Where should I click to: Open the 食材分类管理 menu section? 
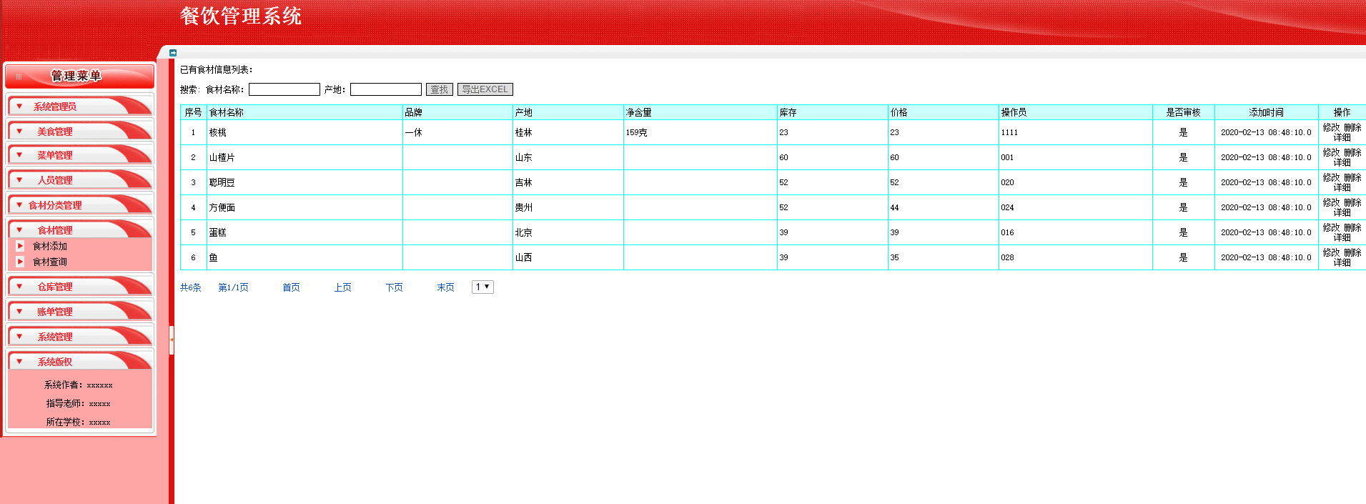[x=55, y=205]
